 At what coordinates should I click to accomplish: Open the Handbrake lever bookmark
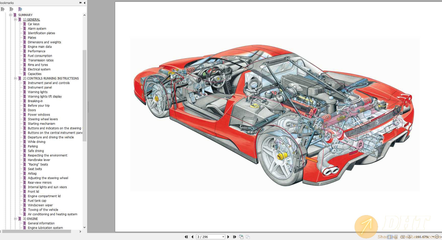(39, 160)
